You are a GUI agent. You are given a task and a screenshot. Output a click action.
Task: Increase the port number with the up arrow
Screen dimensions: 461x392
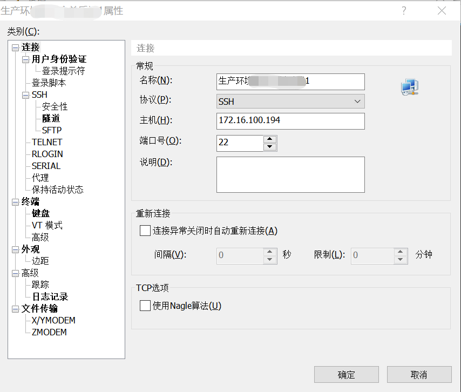[x=270, y=140]
